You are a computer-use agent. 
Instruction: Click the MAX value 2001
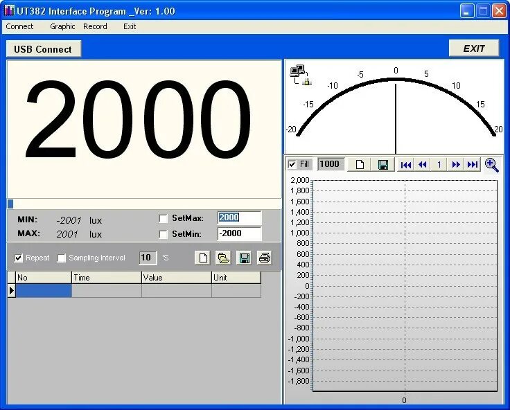tap(67, 234)
